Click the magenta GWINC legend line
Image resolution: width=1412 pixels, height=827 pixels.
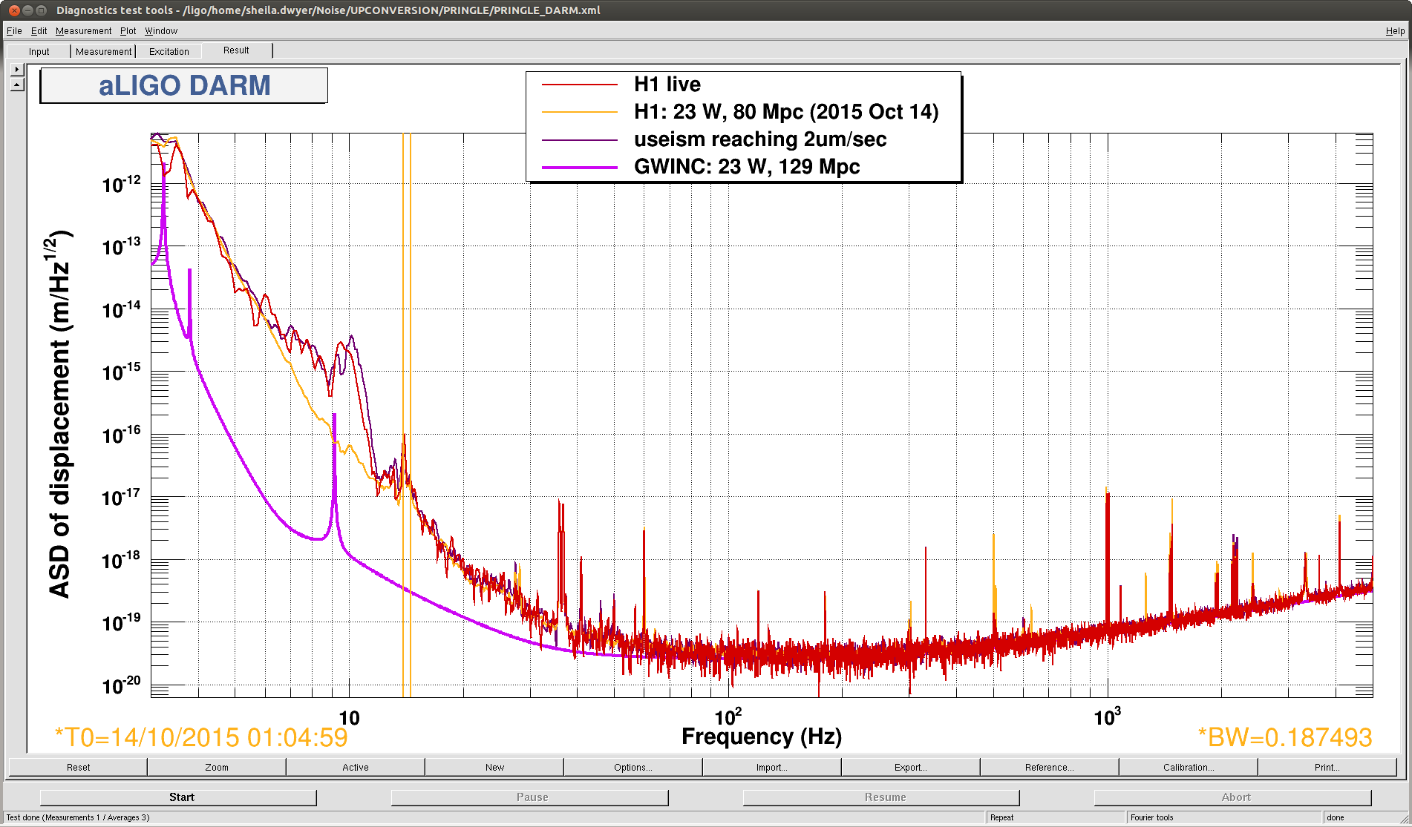pos(580,168)
